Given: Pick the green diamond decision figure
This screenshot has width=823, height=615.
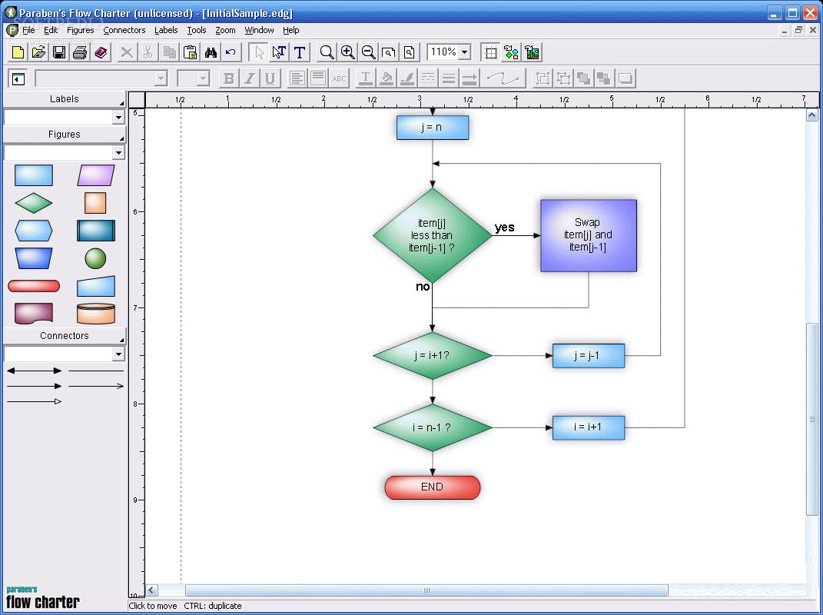Looking at the screenshot, I should coord(34,203).
